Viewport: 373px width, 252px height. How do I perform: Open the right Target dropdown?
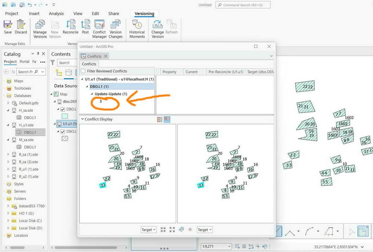(x=205, y=230)
